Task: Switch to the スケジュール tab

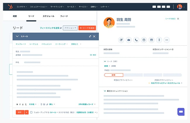Action: click(x=49, y=16)
